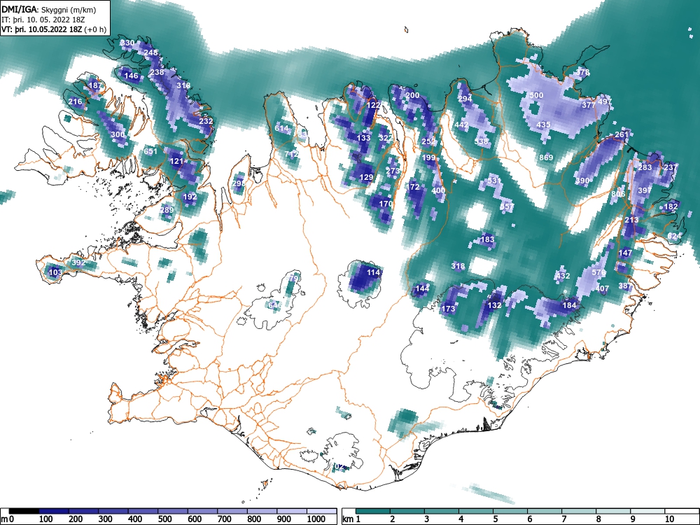Click the visibility value 330 on the map
The image size is (700, 525).
click(127, 43)
